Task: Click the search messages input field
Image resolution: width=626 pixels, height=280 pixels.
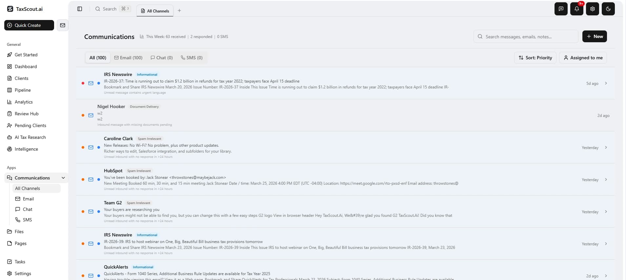Action: (526, 36)
